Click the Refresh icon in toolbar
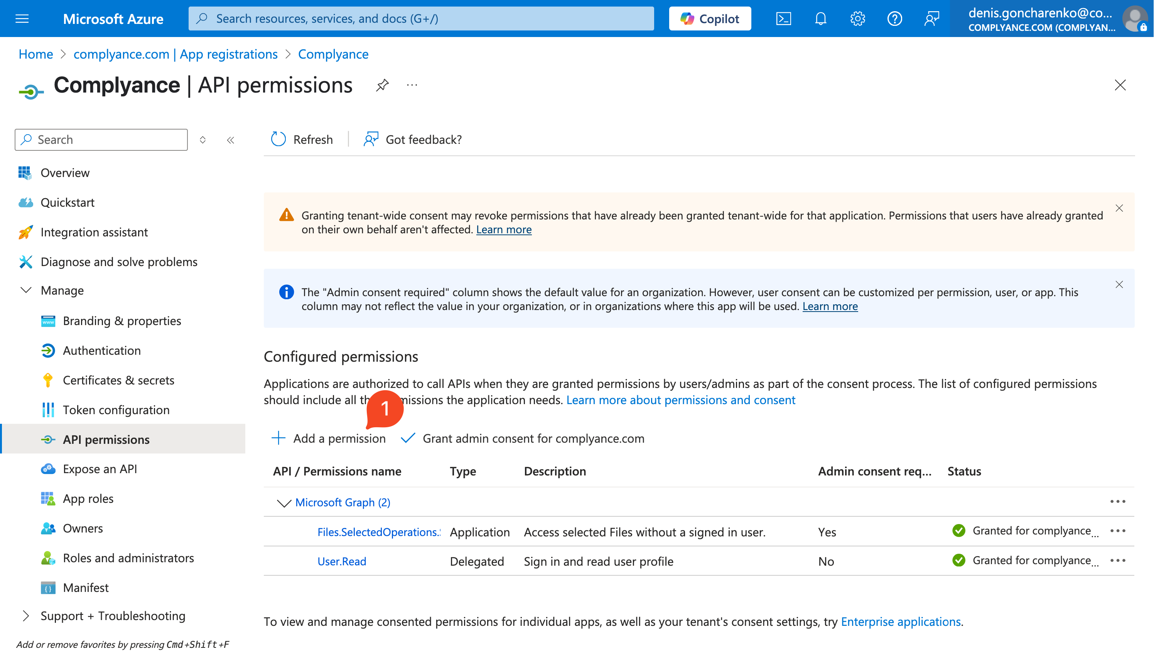 coord(278,139)
